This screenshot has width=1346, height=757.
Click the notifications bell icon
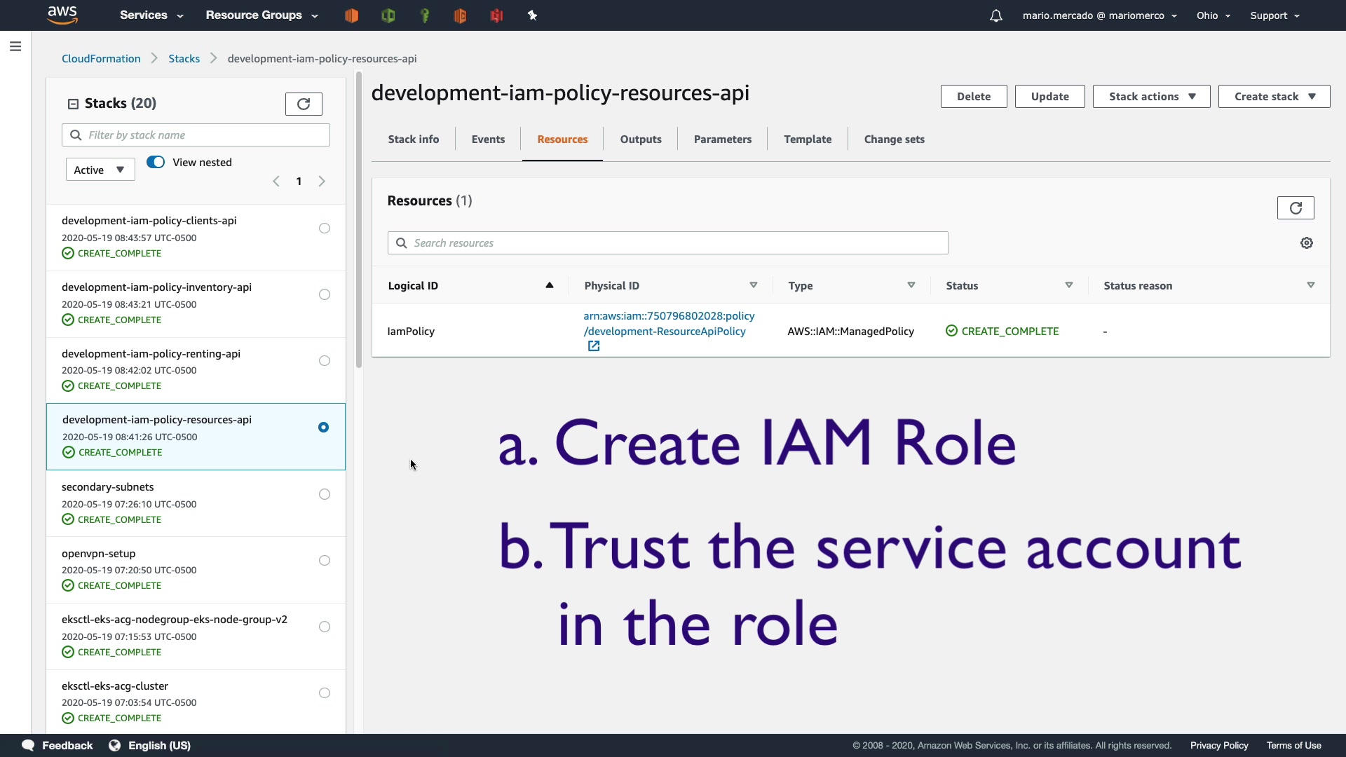995,15
